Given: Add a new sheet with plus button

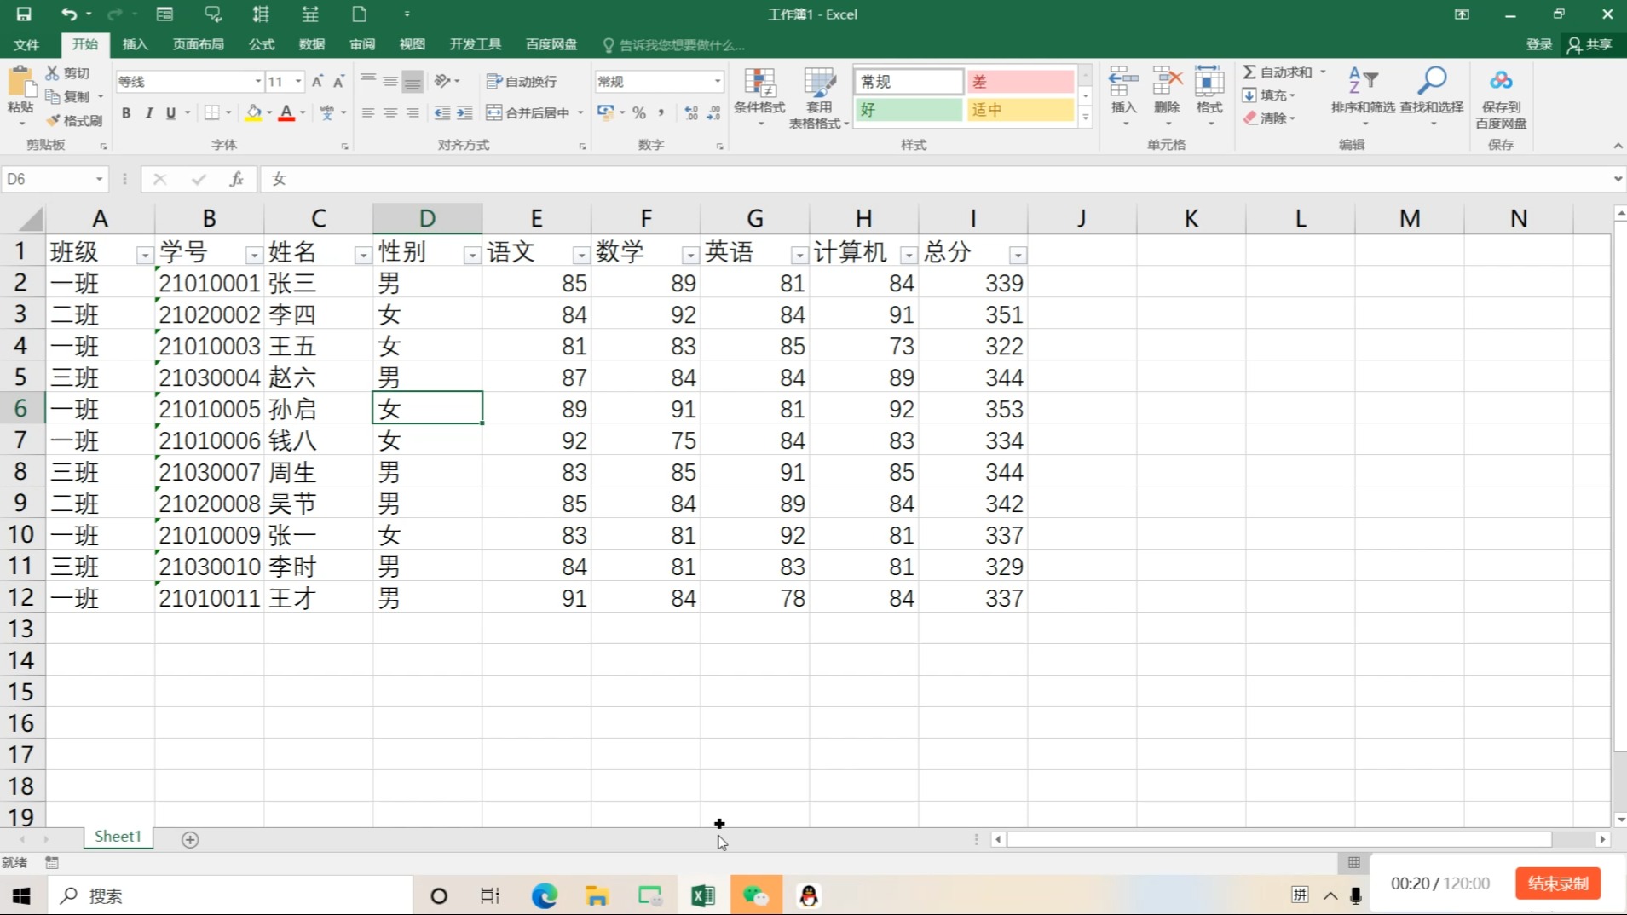Looking at the screenshot, I should coord(190,839).
